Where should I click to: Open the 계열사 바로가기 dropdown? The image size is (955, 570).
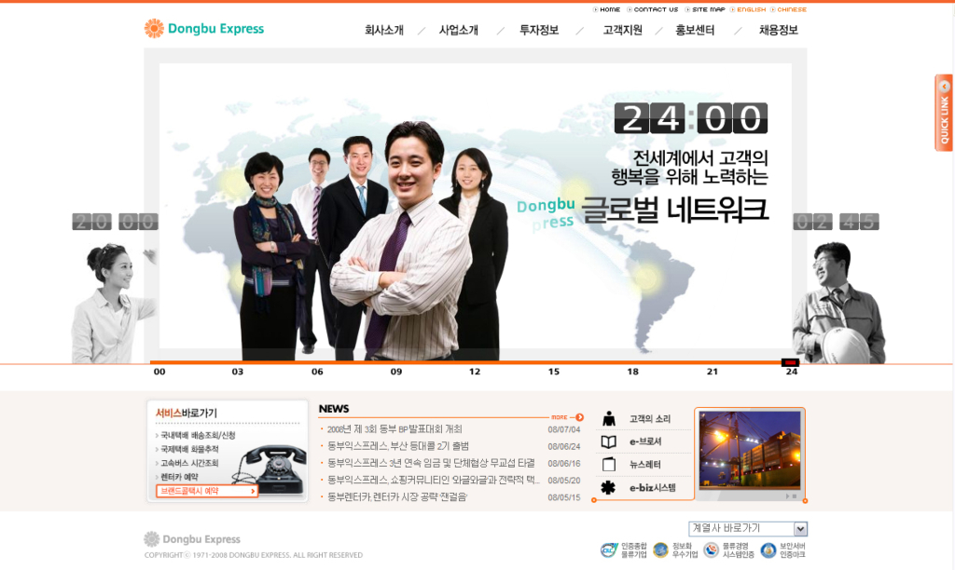[x=748, y=529]
